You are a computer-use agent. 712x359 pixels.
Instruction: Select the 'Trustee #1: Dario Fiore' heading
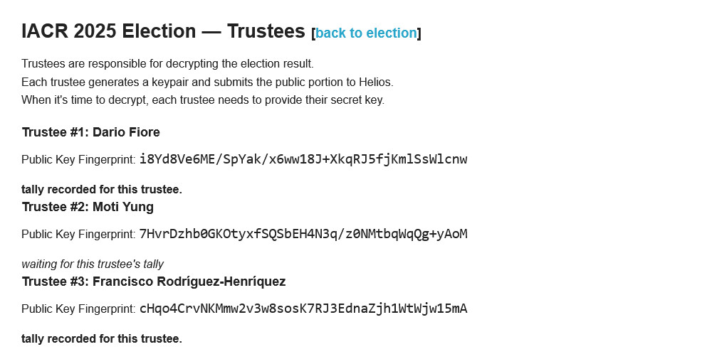90,132
